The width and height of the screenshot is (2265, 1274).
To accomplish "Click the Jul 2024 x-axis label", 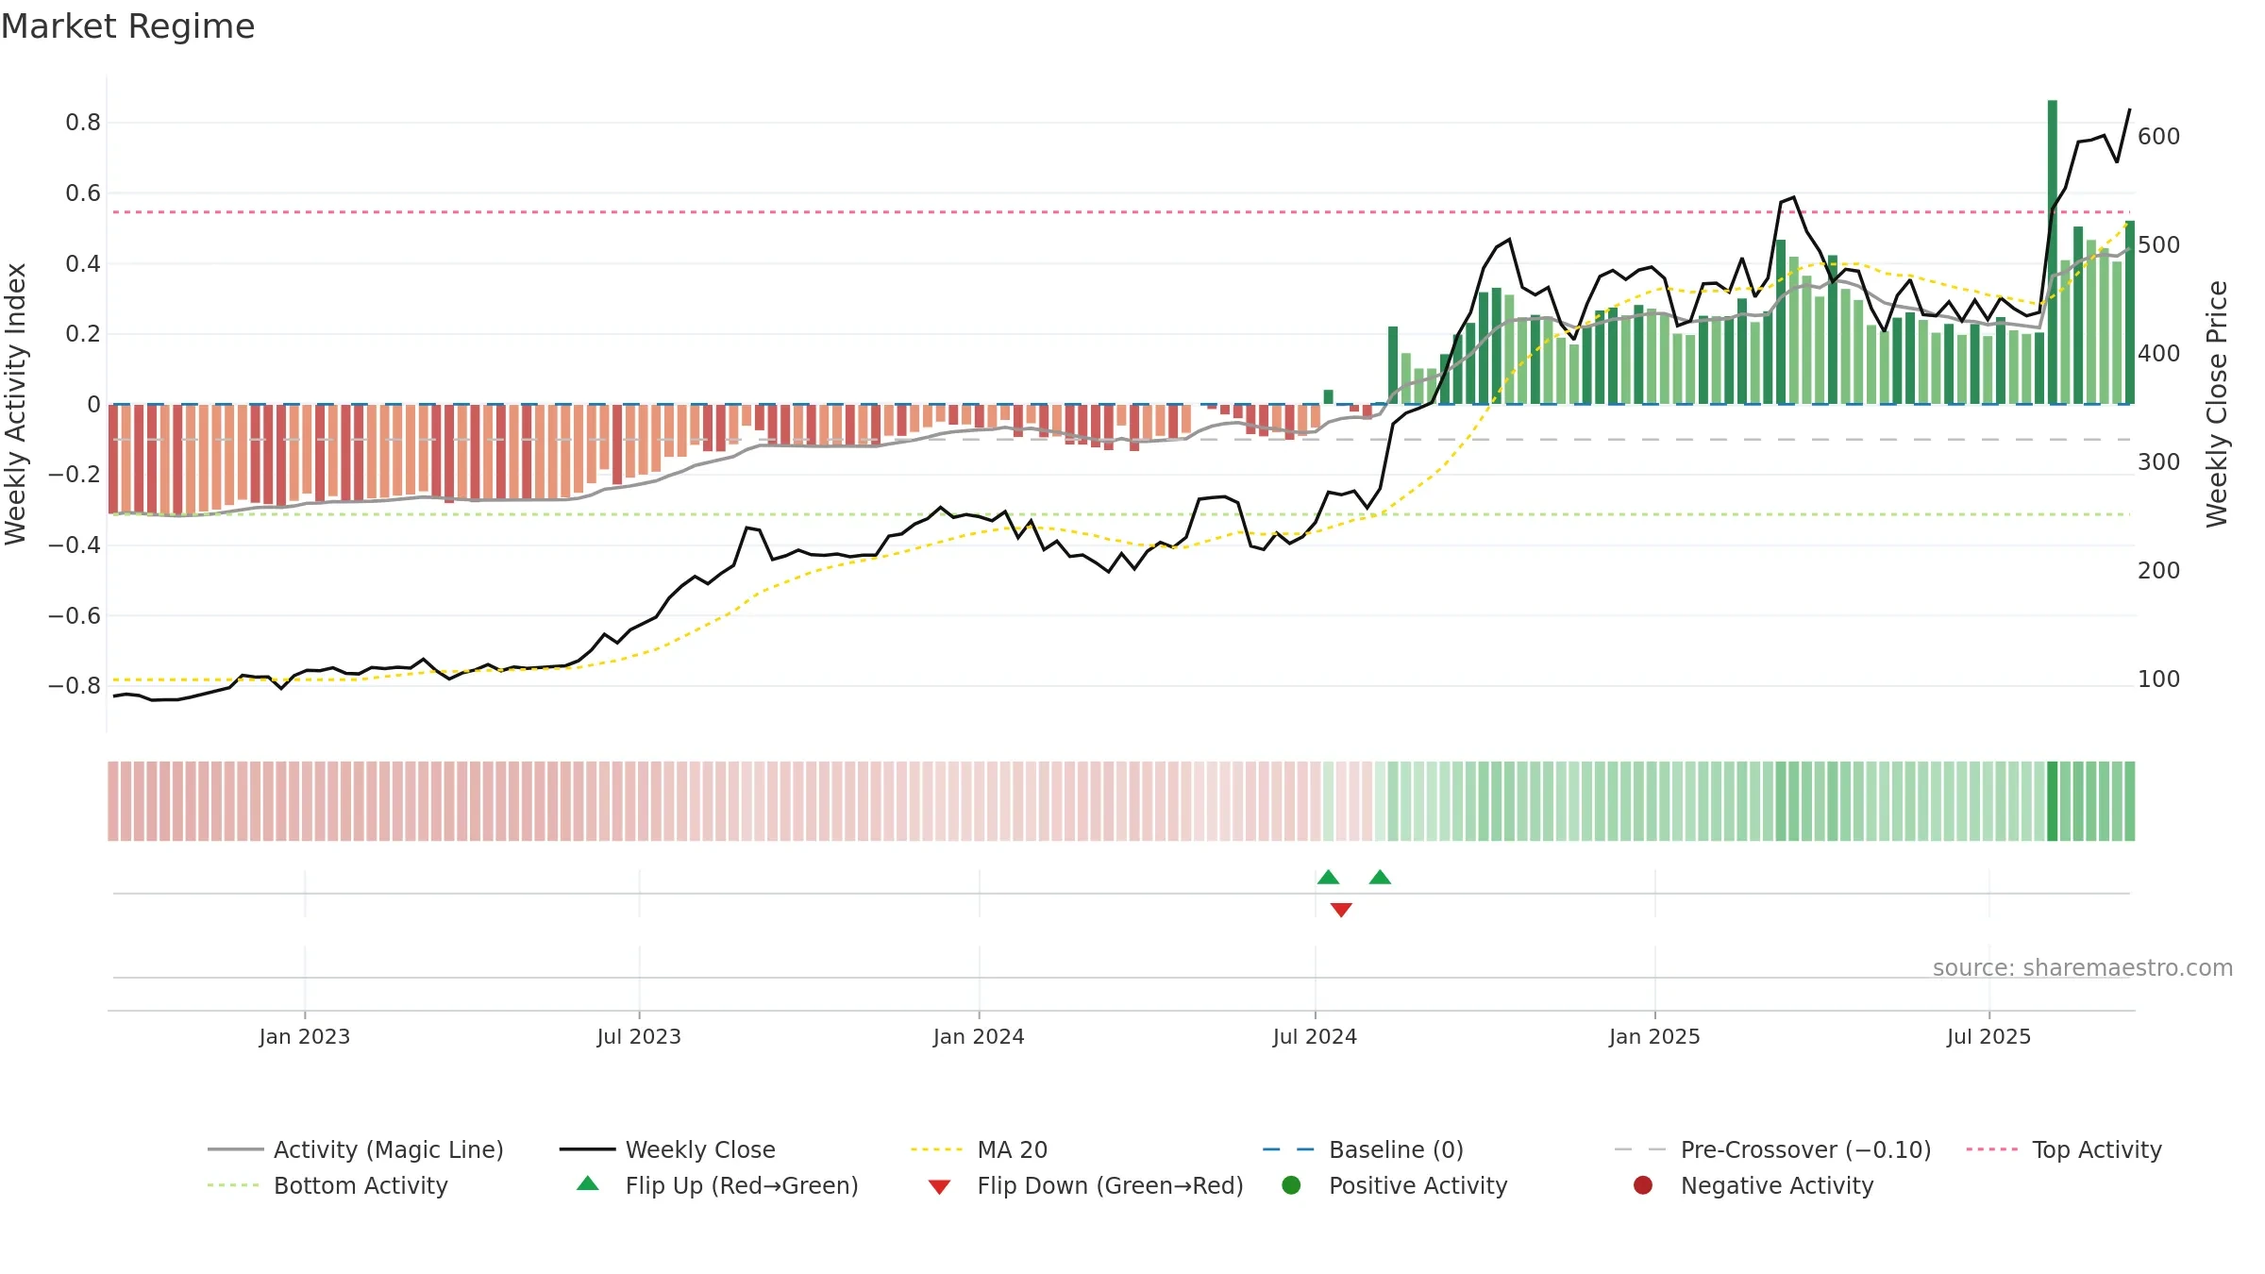I will (x=1315, y=1036).
